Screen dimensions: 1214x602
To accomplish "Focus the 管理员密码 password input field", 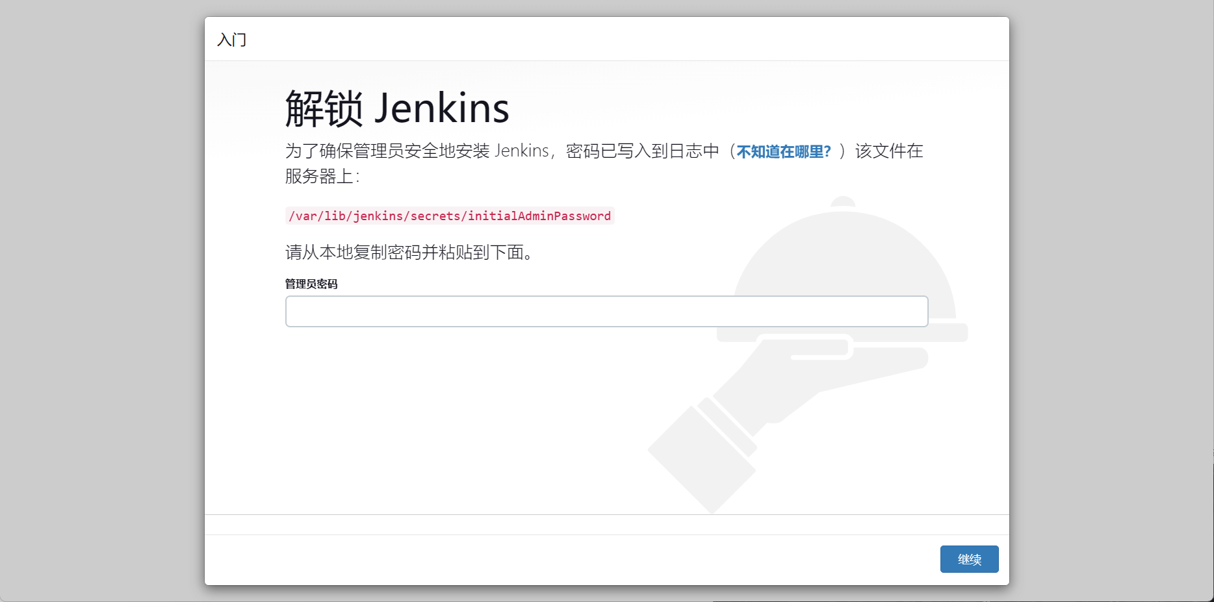I will pos(606,312).
